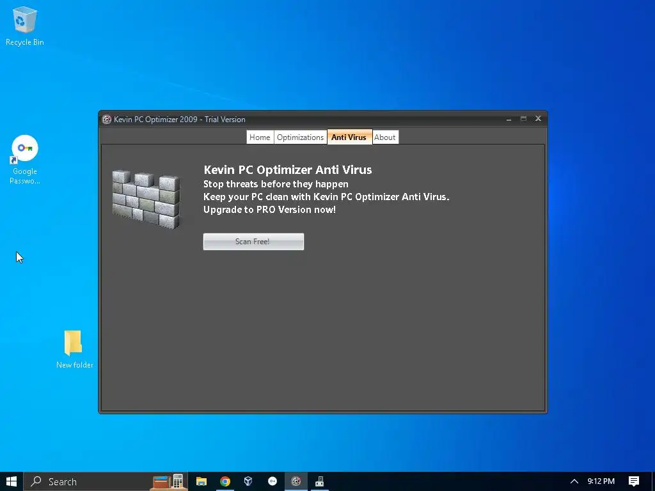Click the taskbar Search box
Viewport: 655px width, 491px height.
point(106,481)
